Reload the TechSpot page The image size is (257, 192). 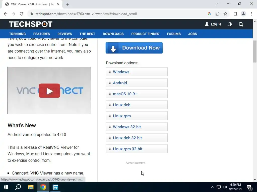(22, 14)
